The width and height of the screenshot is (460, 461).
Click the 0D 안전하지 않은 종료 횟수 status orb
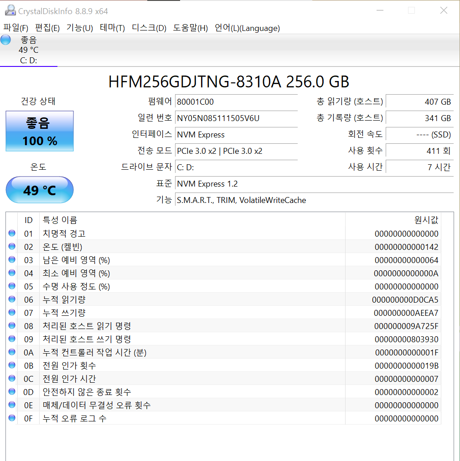(x=12, y=392)
